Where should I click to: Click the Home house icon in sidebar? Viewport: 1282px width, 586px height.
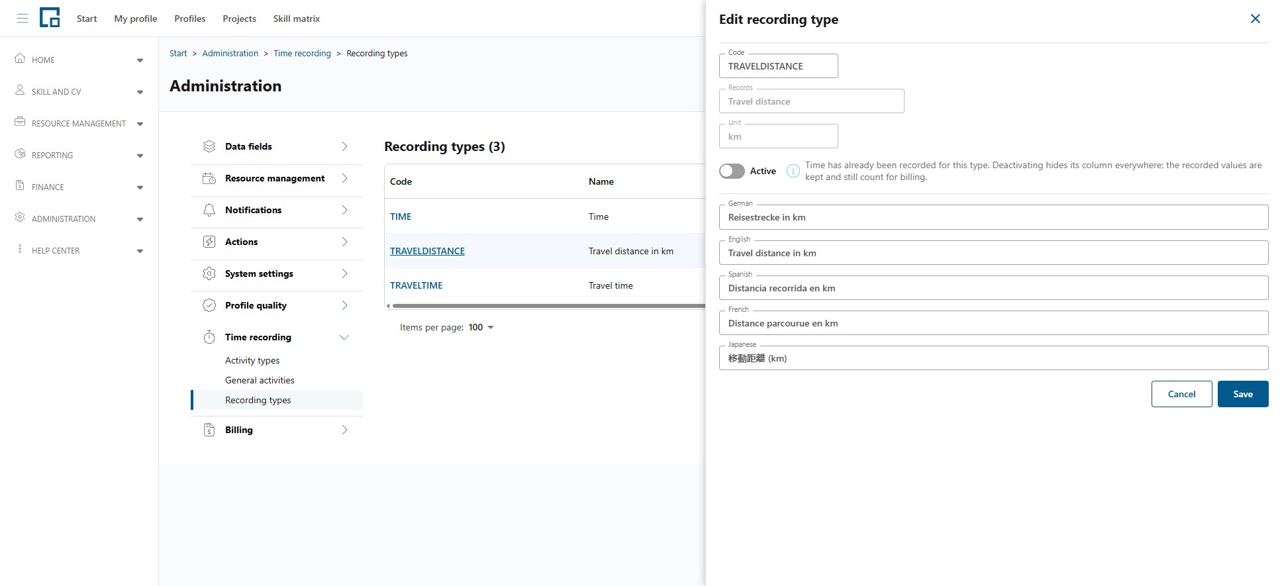click(20, 58)
